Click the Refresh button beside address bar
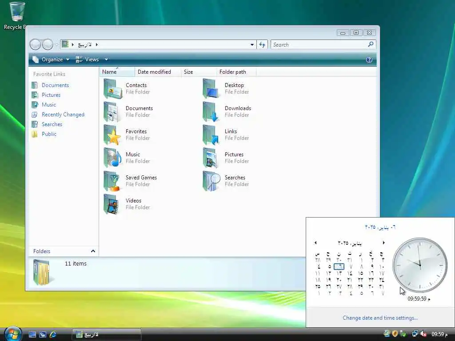 tap(262, 45)
